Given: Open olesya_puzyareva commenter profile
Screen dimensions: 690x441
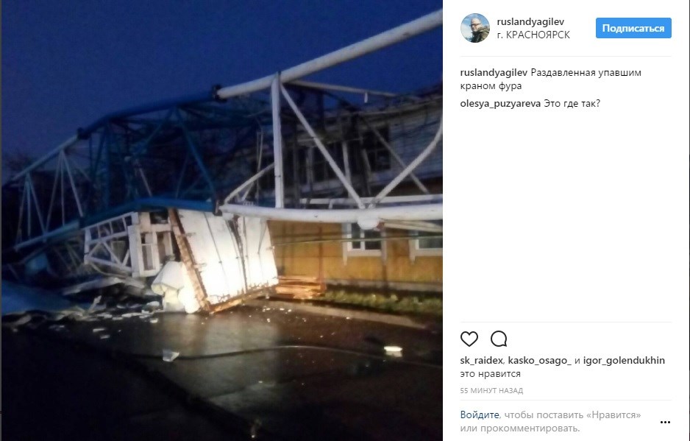Looking at the screenshot, I should pyautogui.click(x=500, y=104).
